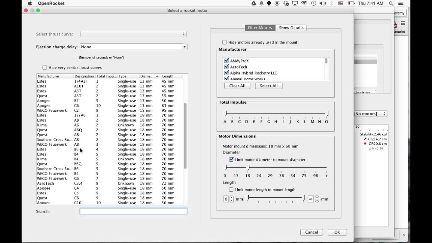Open the volume control menu
This screenshot has width=432, height=243.
322,3
